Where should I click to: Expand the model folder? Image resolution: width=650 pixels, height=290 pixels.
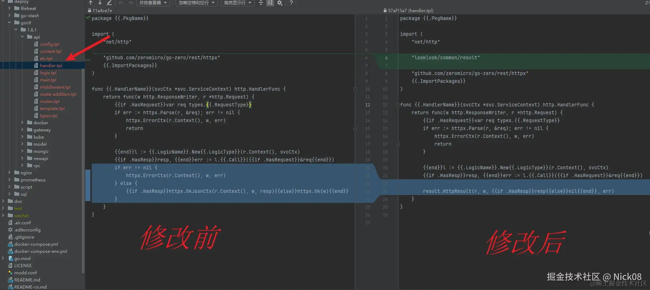pos(22,144)
